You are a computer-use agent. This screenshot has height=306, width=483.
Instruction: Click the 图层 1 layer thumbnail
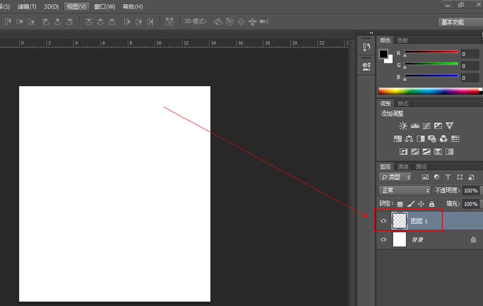click(x=399, y=221)
